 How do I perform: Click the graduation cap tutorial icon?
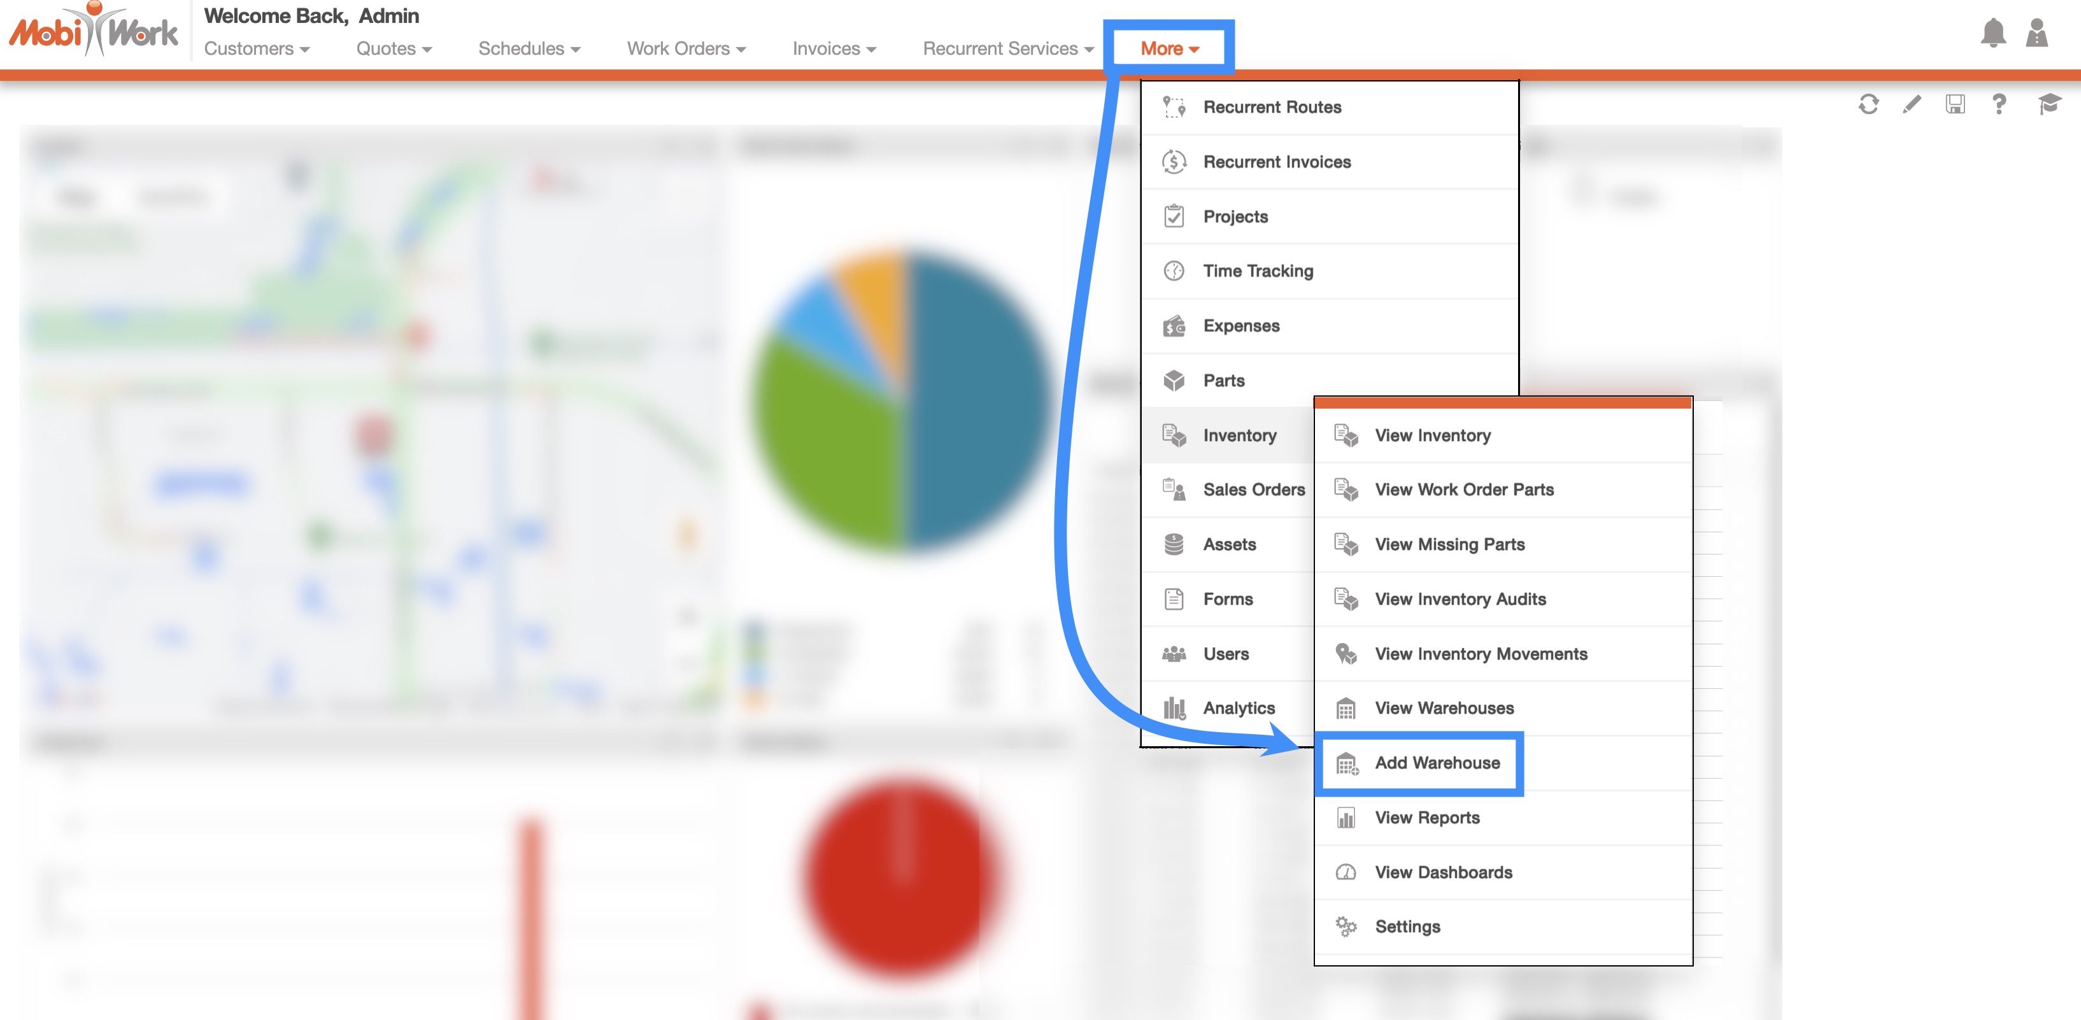tap(2049, 104)
